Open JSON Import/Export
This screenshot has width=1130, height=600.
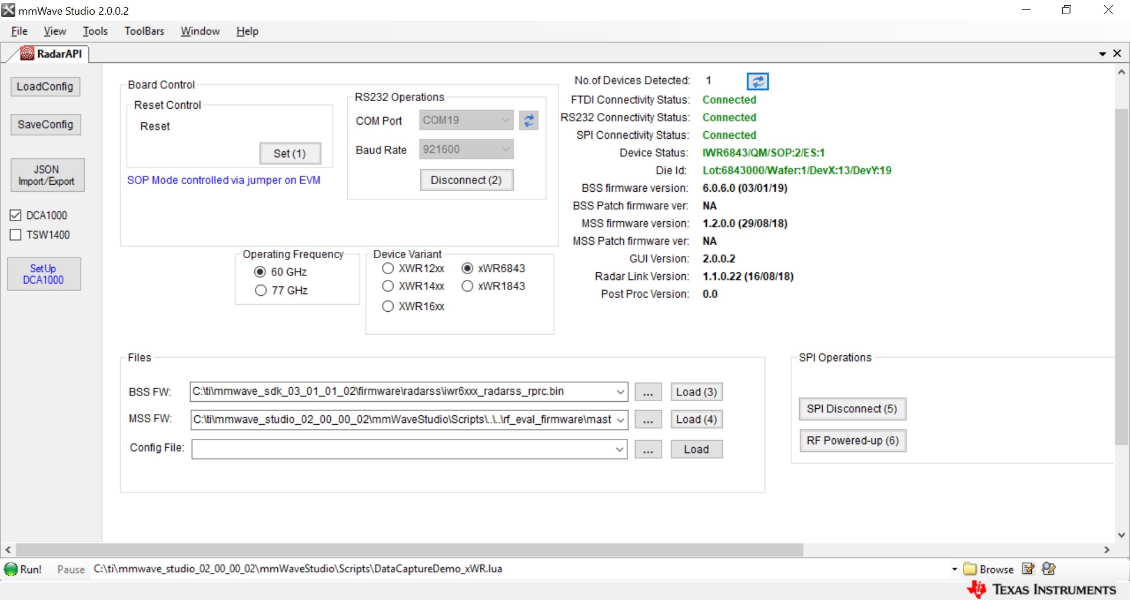46,175
